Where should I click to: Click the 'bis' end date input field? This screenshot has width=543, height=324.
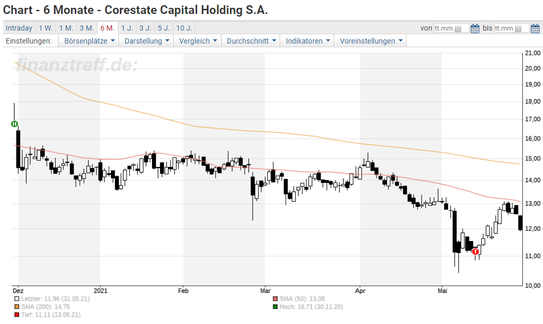pyautogui.click(x=512, y=29)
